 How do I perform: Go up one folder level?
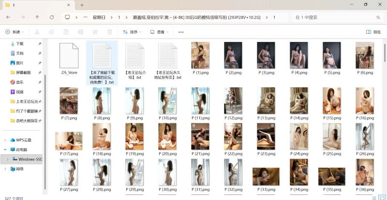[37, 17]
